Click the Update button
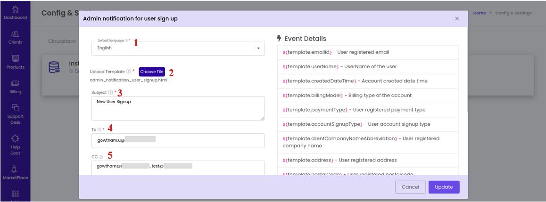 tap(444, 187)
